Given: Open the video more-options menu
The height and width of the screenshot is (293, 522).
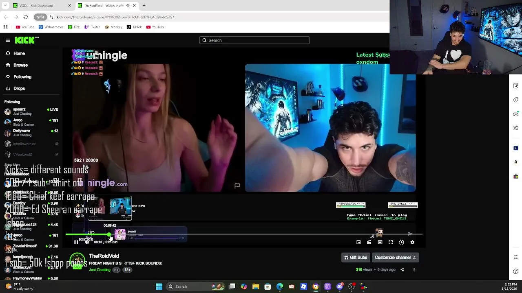Looking at the screenshot, I should pyautogui.click(x=414, y=269).
